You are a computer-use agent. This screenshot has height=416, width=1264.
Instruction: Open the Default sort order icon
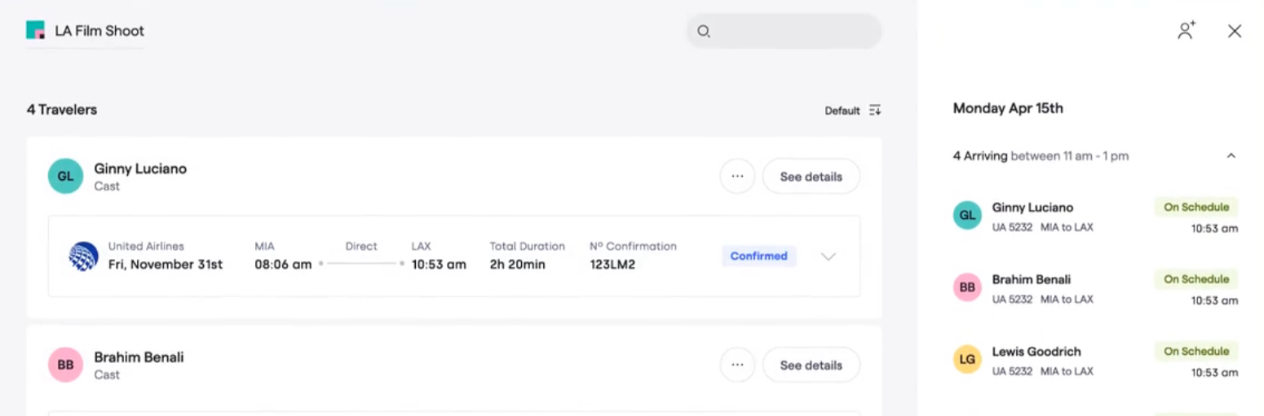[875, 111]
